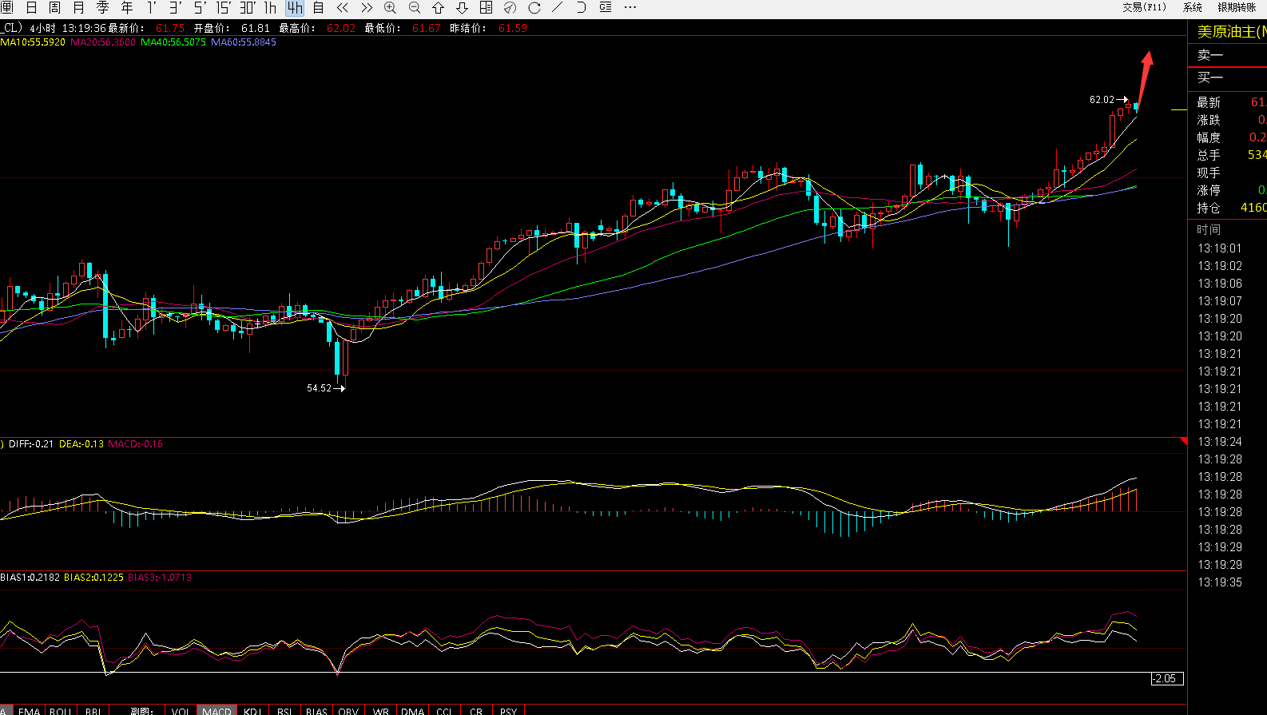Zoom out the chart with magnifier minus
1267x715 pixels.
[414, 7]
